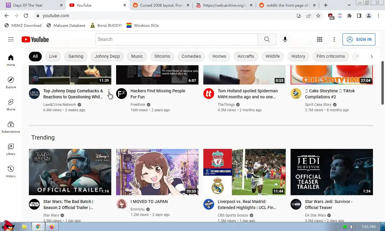Select the Comedies filter chip
The width and height of the screenshot is (385, 231).
[191, 56]
